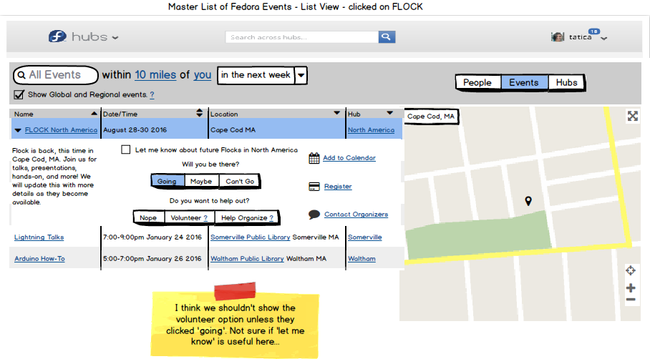Click the magnifier icon in All Events field

pyautogui.click(x=21, y=75)
